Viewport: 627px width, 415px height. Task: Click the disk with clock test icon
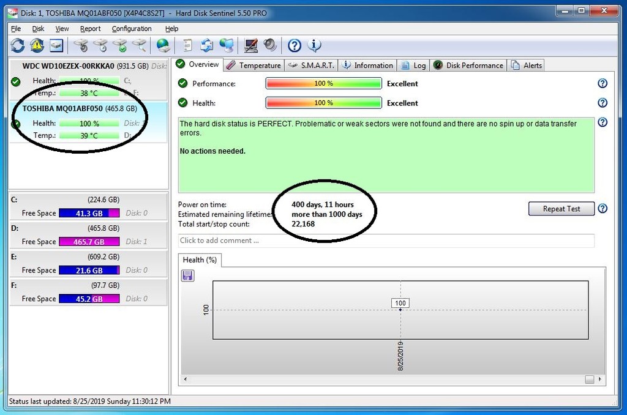tap(100, 45)
